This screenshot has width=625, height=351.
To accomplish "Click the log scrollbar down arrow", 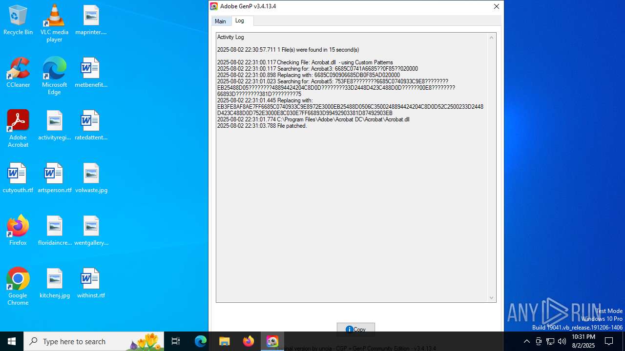I will pos(492,298).
